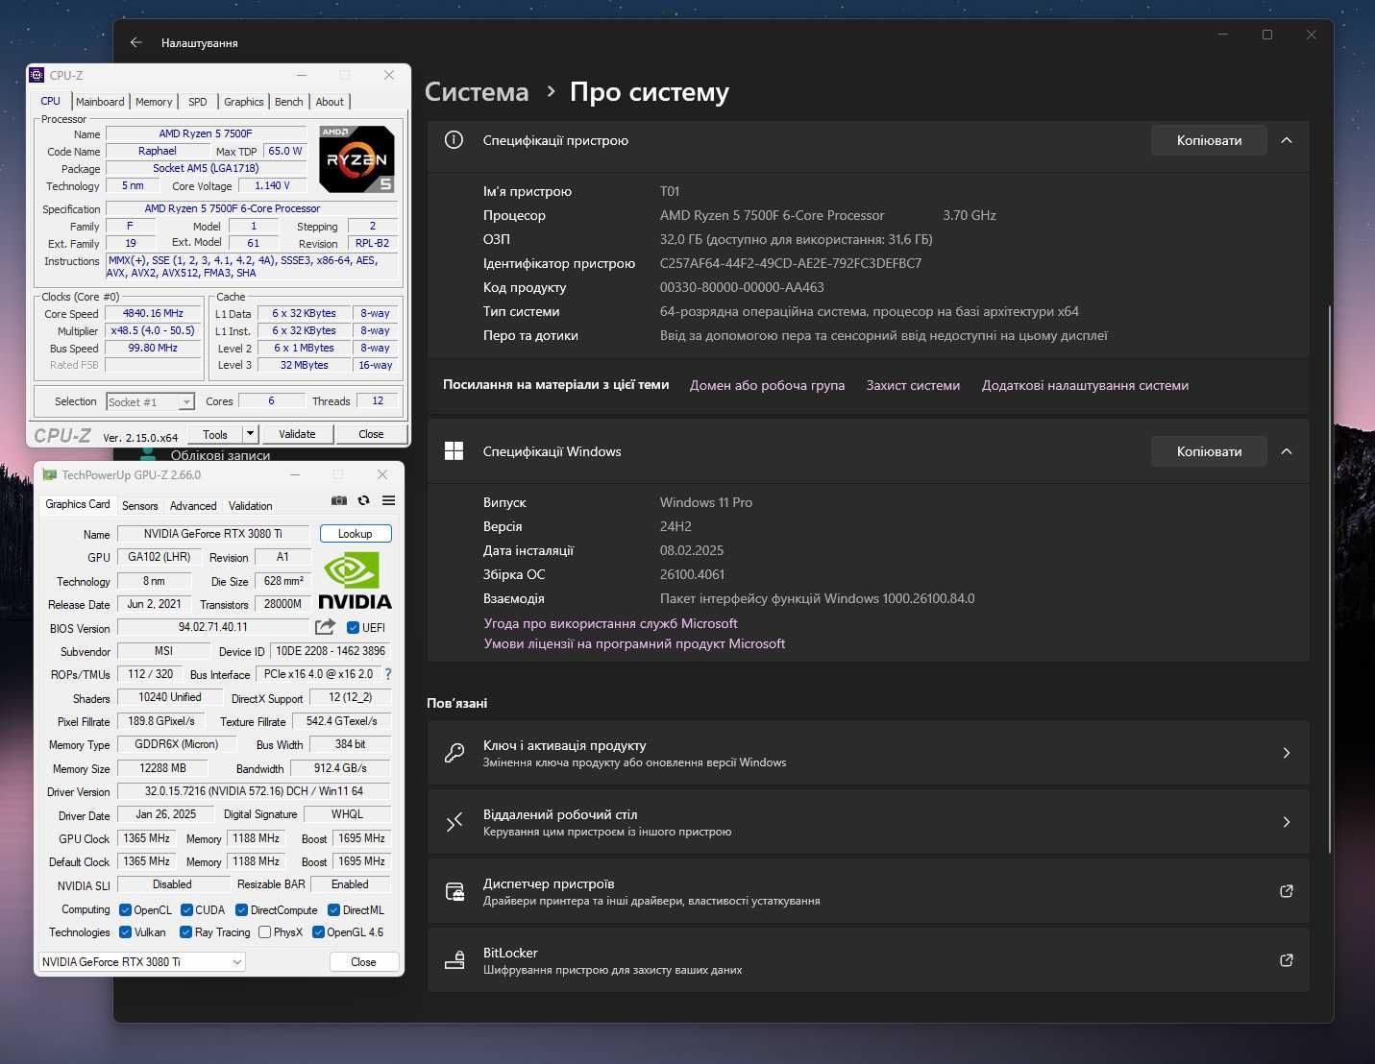Click the Remote Desktop icon
The height and width of the screenshot is (1064, 1375).
pyautogui.click(x=454, y=822)
